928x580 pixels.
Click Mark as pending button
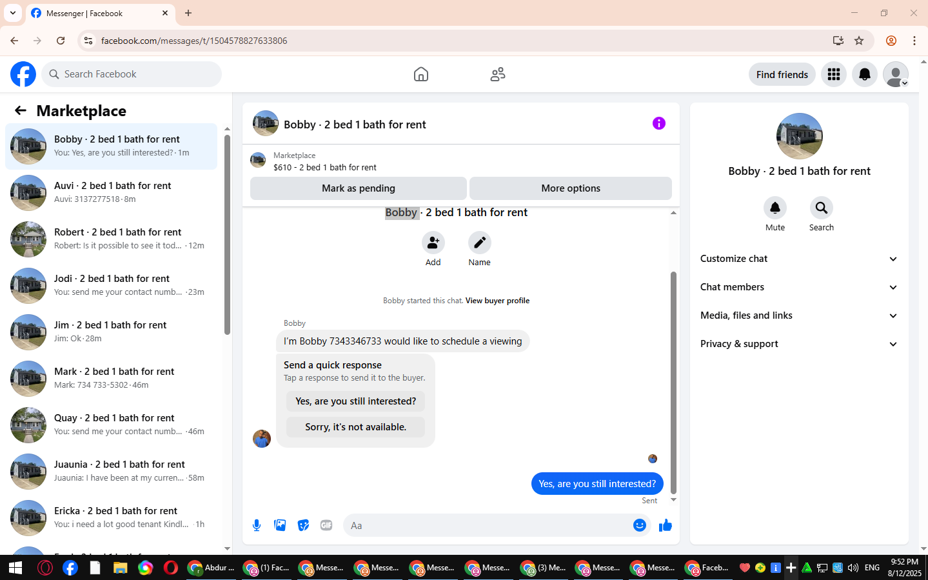pyautogui.click(x=359, y=188)
